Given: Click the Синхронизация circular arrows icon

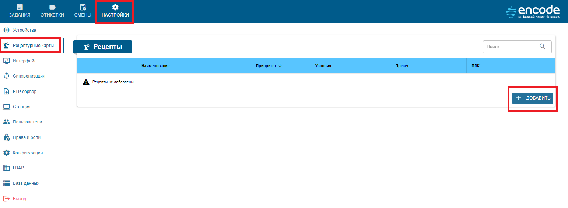Looking at the screenshot, I should click(x=6, y=76).
